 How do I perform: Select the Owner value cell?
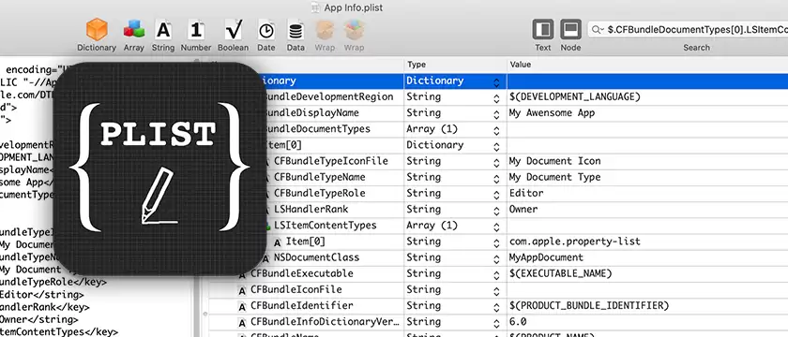[647, 209]
